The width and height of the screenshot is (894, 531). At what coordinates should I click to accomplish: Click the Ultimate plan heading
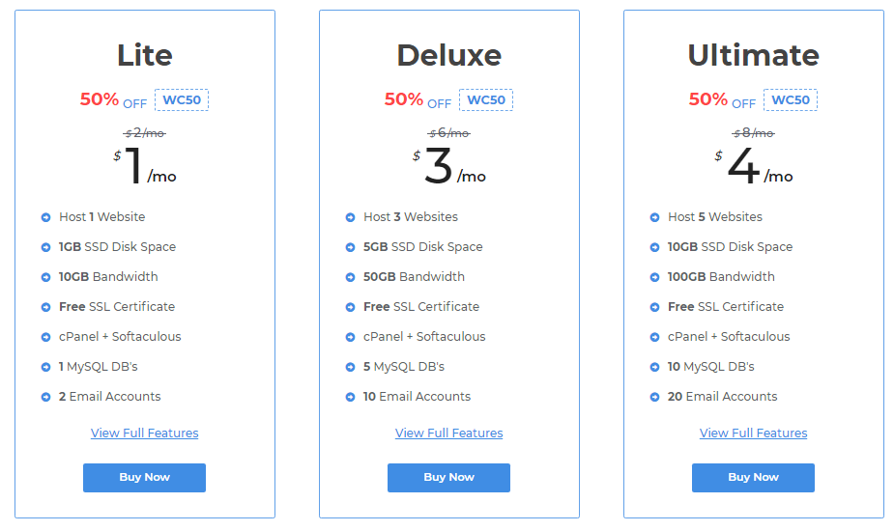pyautogui.click(x=753, y=55)
